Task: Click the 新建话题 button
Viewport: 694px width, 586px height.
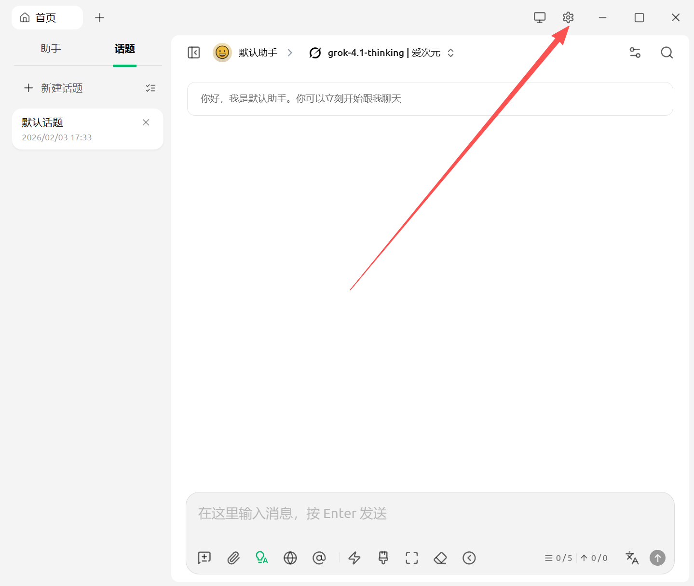Action: click(x=54, y=88)
